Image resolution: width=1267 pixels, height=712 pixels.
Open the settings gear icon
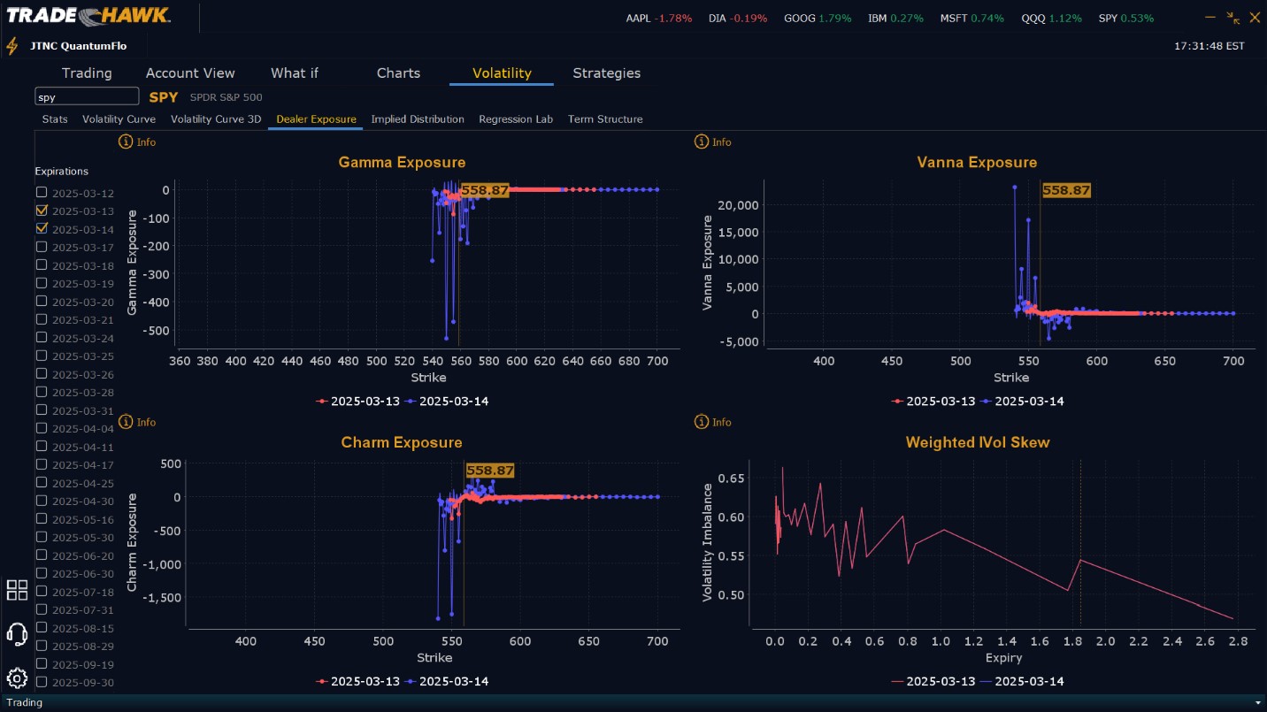click(x=17, y=678)
